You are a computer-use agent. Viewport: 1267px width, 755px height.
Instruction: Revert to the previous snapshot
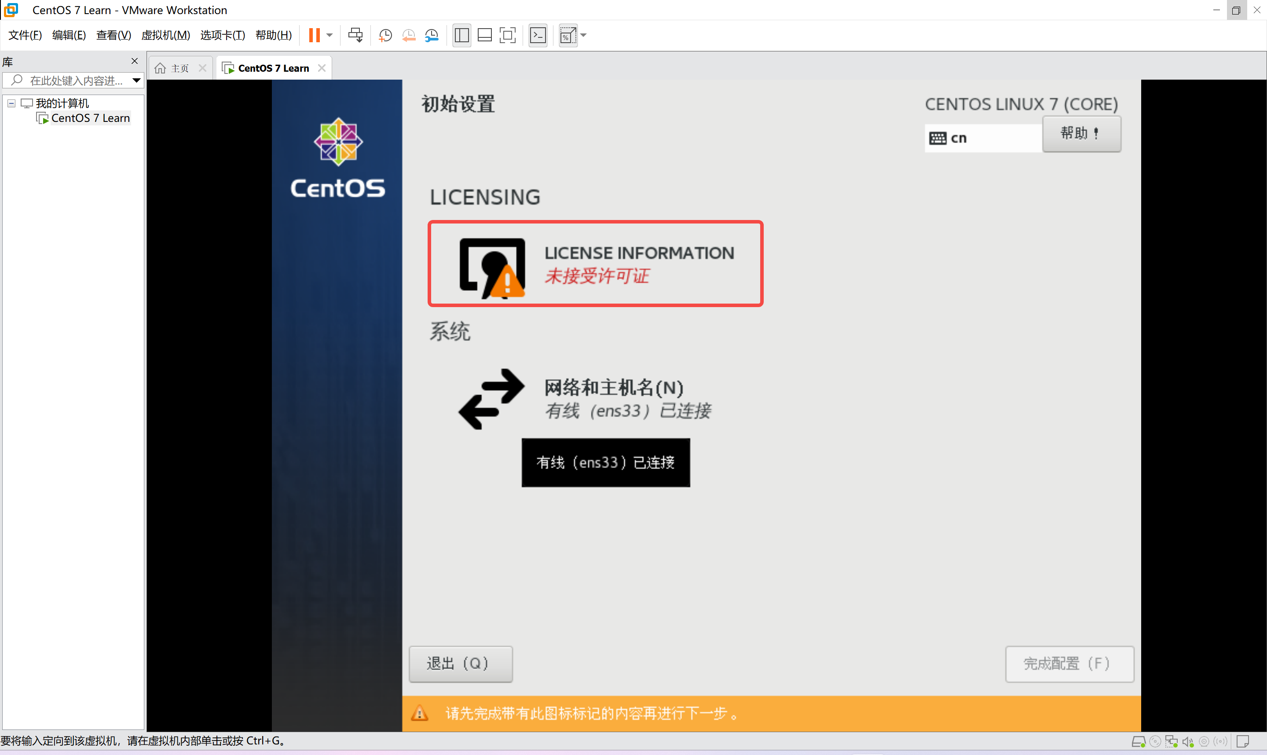408,35
